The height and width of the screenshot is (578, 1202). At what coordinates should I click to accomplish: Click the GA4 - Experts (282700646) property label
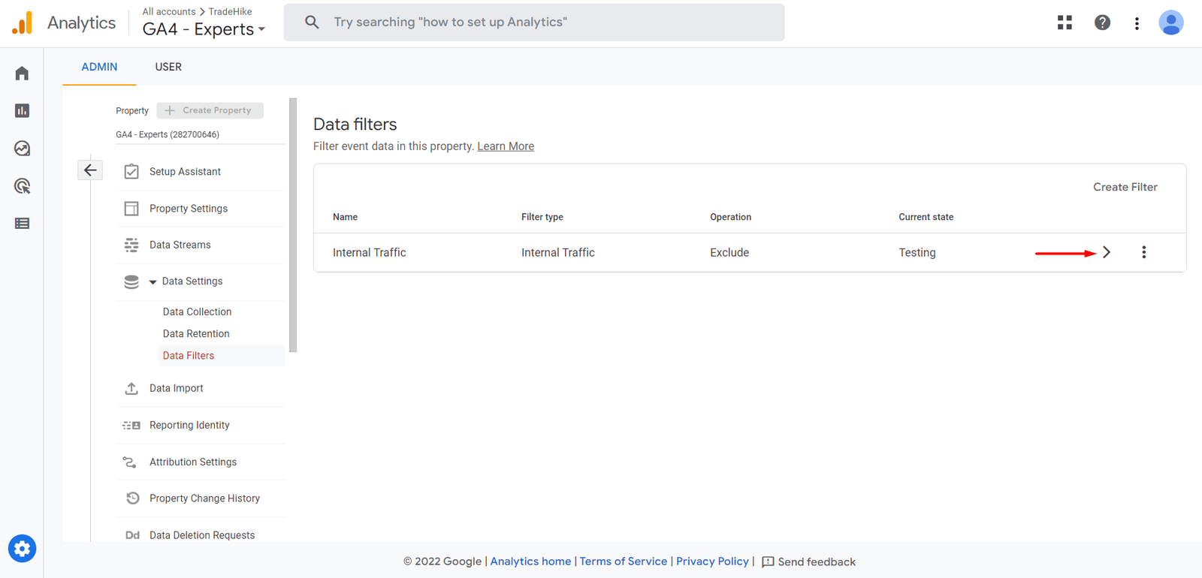(168, 134)
